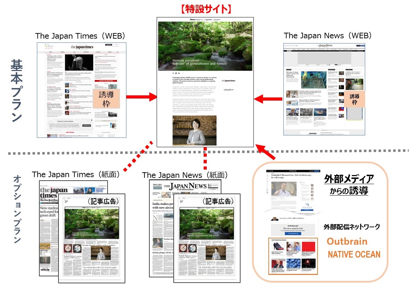
Task: Click the NATIVE OCEAN text
Action: [x=354, y=254]
